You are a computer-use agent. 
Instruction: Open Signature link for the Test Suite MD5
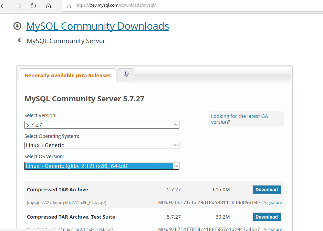coord(273,229)
